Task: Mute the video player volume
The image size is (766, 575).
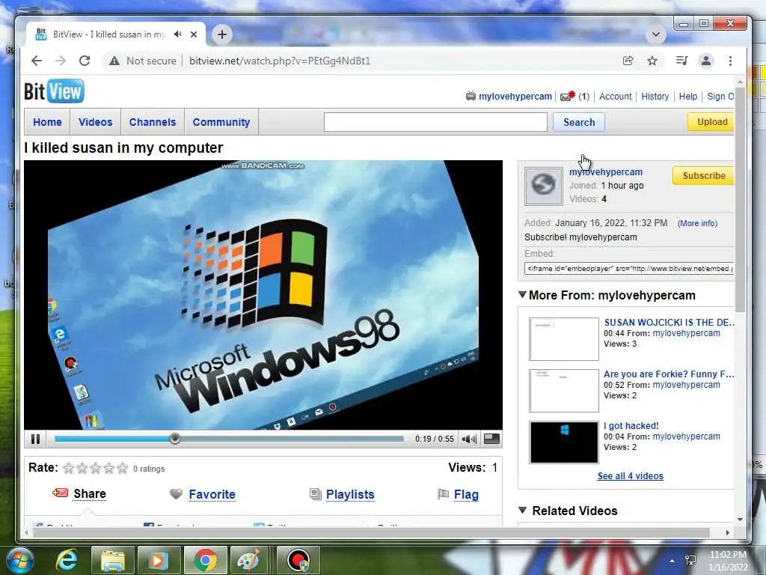Action: 469,439
